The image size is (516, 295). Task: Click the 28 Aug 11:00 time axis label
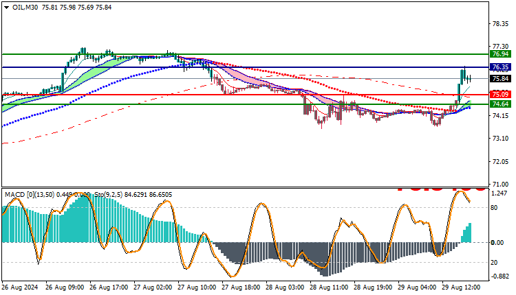tap(329, 287)
